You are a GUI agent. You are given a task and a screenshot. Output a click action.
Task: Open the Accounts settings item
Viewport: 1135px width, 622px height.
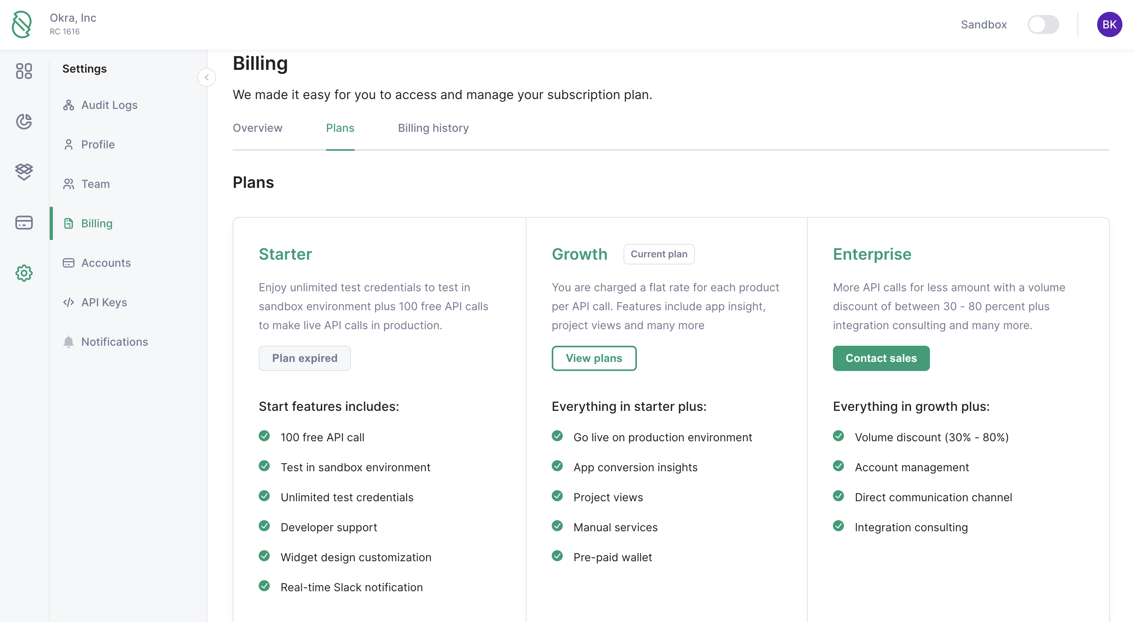(x=106, y=263)
